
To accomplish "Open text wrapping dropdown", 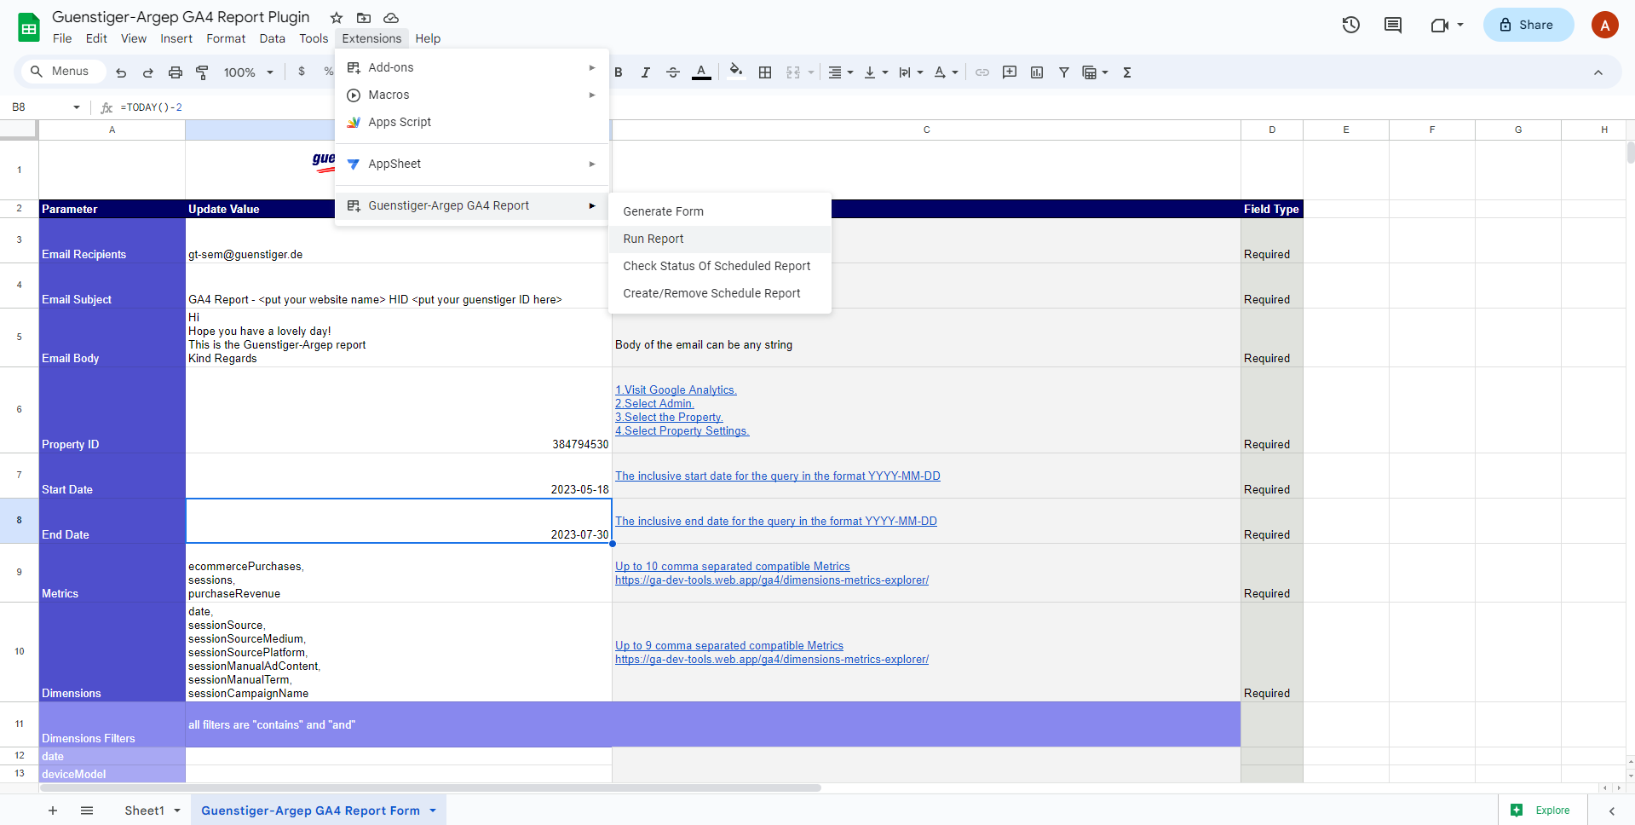I will click(x=911, y=72).
